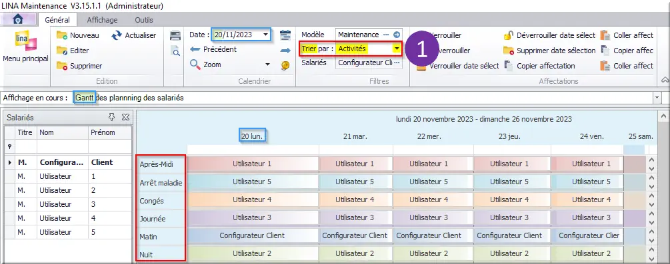Switch to the Affichage tab
This screenshot has height=264, width=670.
coord(102,20)
